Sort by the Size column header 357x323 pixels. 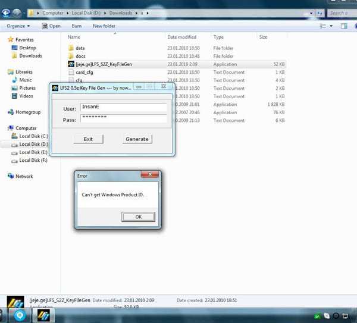click(x=263, y=37)
